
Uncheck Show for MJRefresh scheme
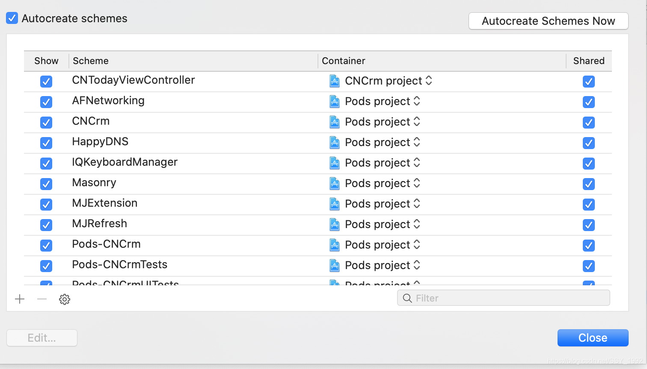tap(46, 225)
